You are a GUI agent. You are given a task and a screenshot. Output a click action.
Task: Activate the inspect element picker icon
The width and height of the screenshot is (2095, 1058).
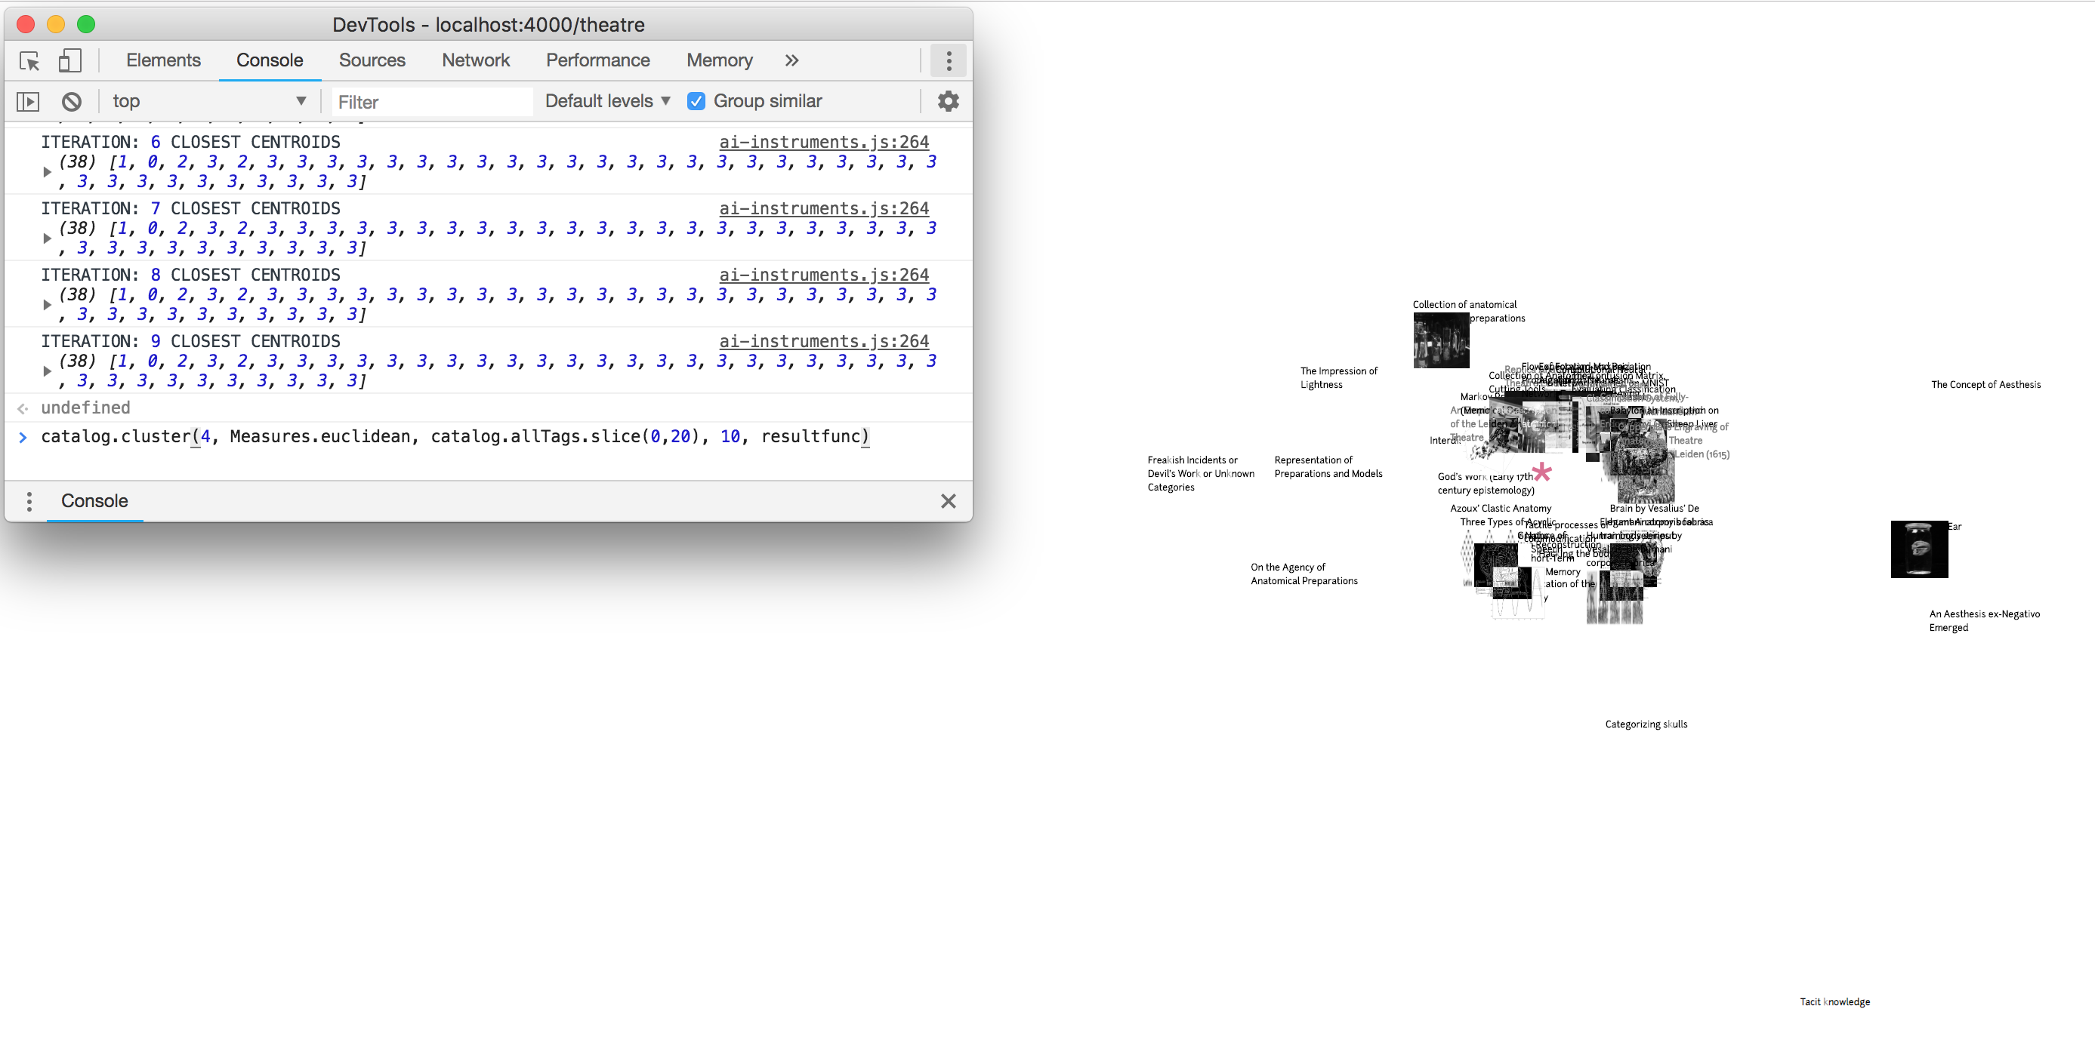coord(29,61)
